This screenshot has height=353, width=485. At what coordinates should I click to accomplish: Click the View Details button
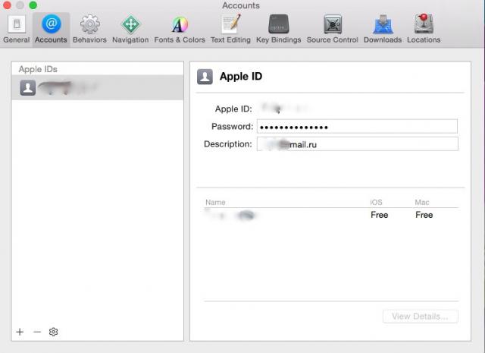[x=420, y=317]
